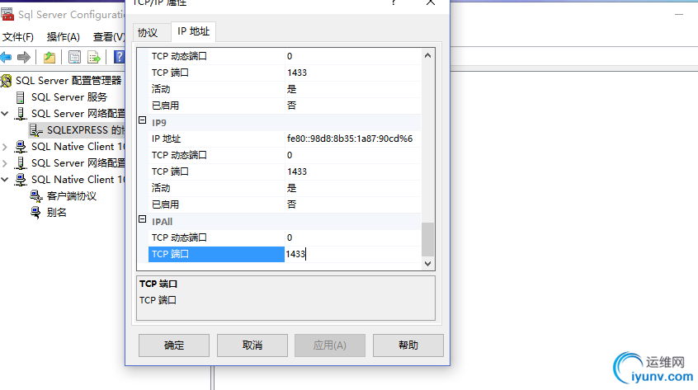Click the 确定 button
The image size is (698, 390).
coord(174,345)
